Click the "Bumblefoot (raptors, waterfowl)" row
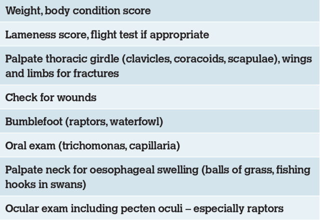The width and height of the screenshot is (320, 220). [x=160, y=121]
